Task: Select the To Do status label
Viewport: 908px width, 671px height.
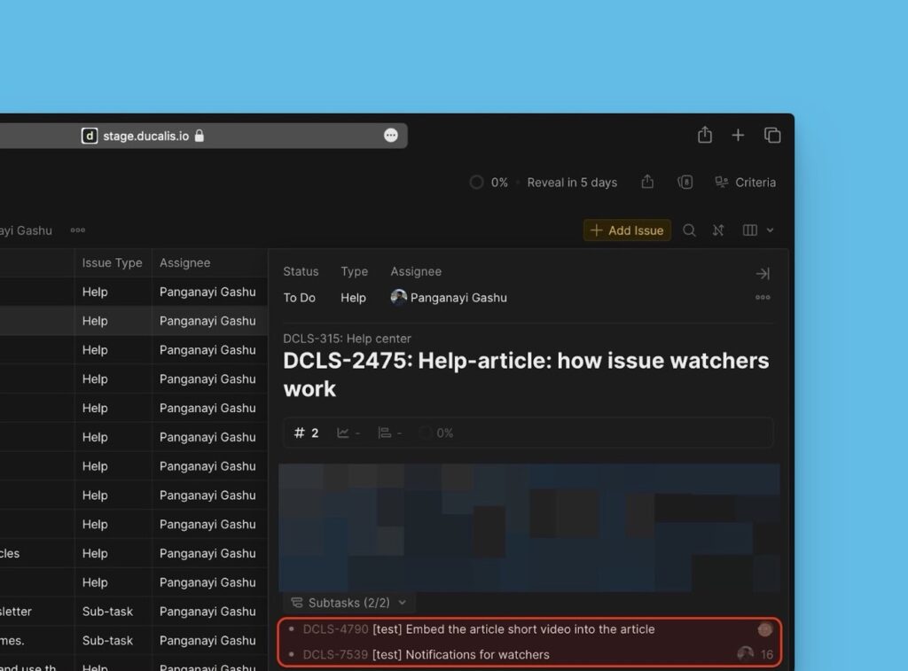Action: tap(299, 298)
